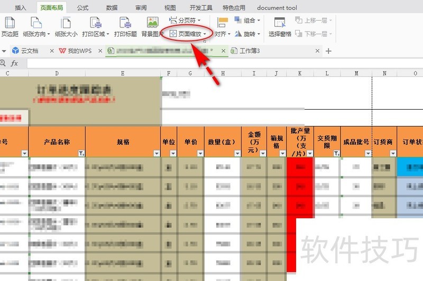Open filter dropdown for 产品名称 column
Image resolution: width=423 pixels, height=281 pixels.
tap(81, 153)
